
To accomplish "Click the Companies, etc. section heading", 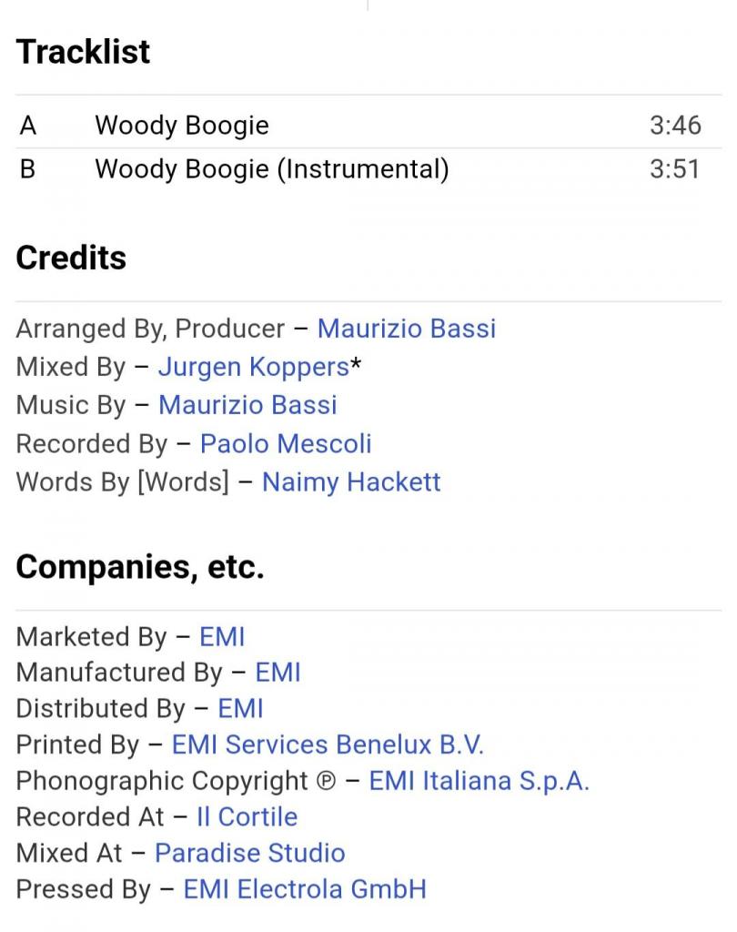I will click(x=140, y=568).
